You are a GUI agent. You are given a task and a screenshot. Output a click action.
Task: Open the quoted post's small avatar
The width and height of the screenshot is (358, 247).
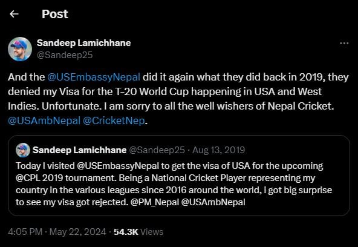23,150
